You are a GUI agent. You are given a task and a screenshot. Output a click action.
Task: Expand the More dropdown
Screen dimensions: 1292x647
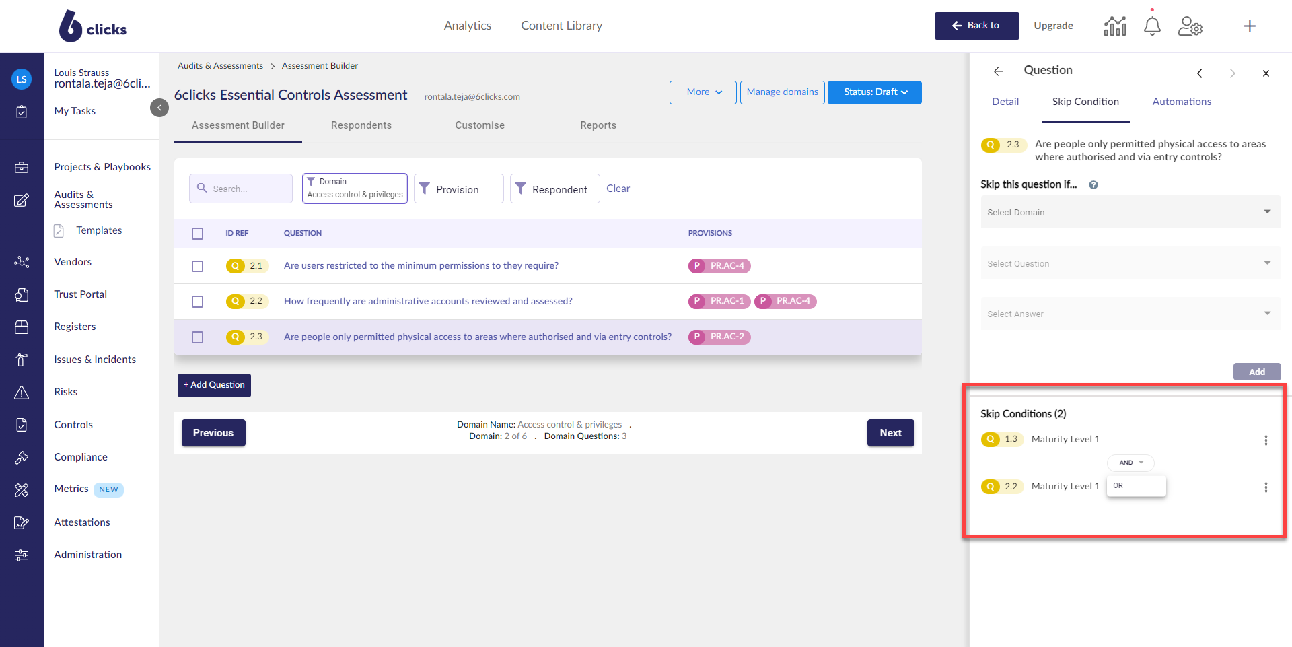(x=703, y=92)
